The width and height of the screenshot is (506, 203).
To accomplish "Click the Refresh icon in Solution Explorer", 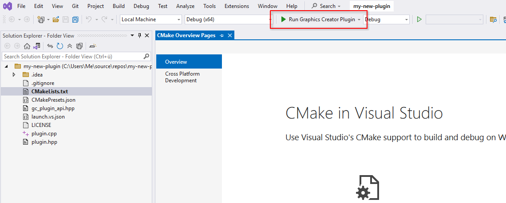I will click(x=60, y=46).
